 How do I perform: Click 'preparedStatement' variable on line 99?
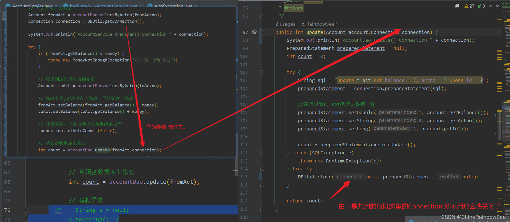coord(361,48)
